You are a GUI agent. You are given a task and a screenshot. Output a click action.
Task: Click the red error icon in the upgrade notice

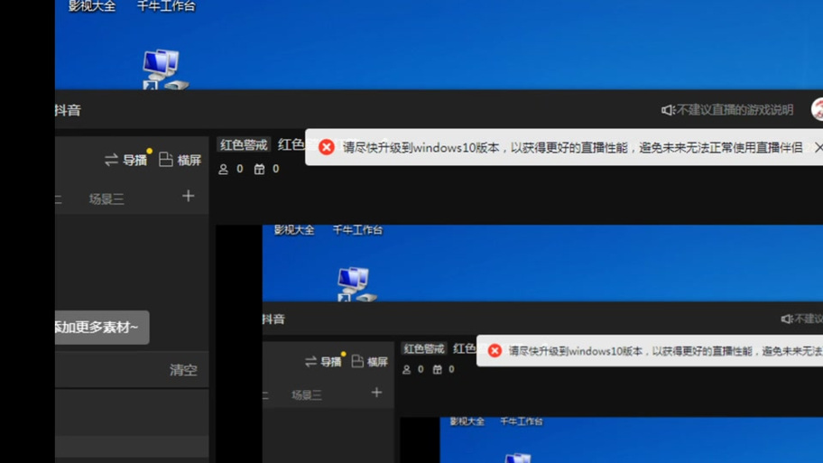(327, 147)
